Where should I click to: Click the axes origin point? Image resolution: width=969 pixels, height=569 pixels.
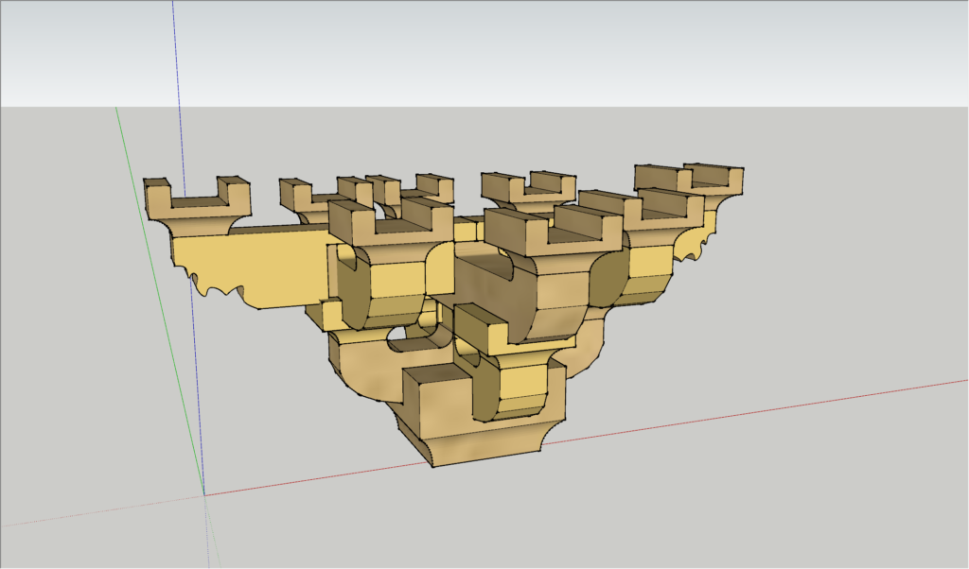click(203, 493)
